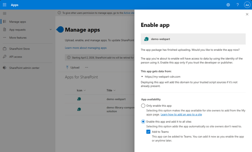The height and width of the screenshot is (152, 252).
Task: Follow the Active sites link in the banner
Action: point(129,13)
